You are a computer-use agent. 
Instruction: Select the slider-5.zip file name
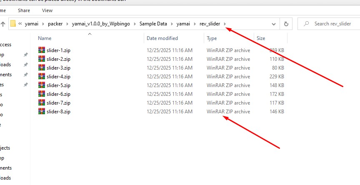(58, 85)
